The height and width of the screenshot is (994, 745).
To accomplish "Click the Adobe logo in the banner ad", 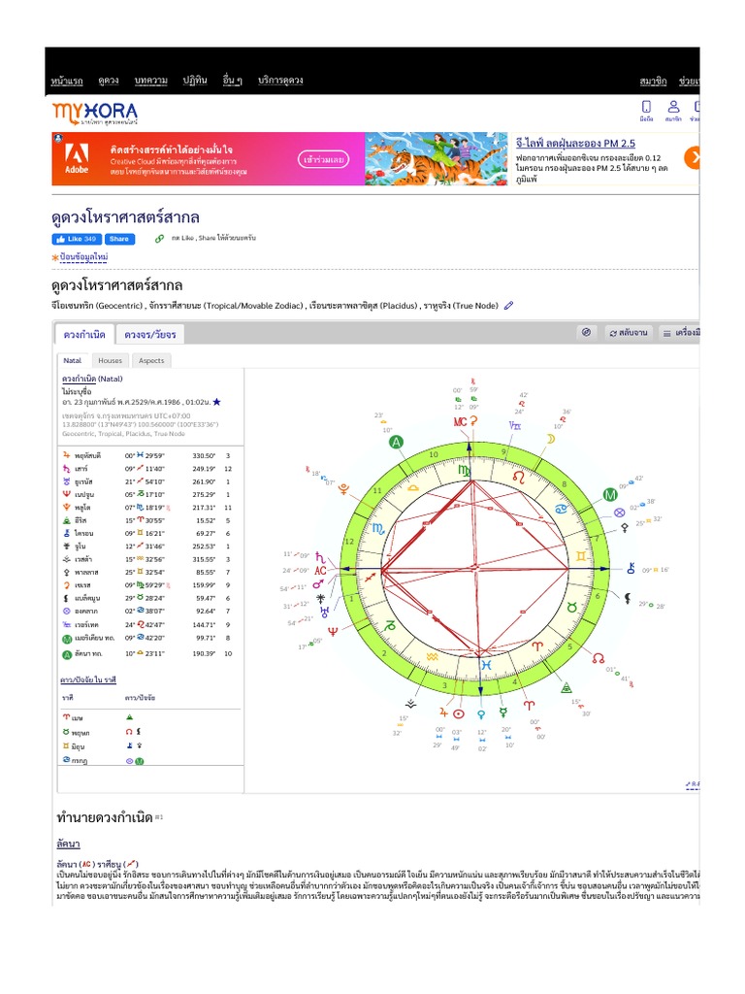I will coord(77,158).
